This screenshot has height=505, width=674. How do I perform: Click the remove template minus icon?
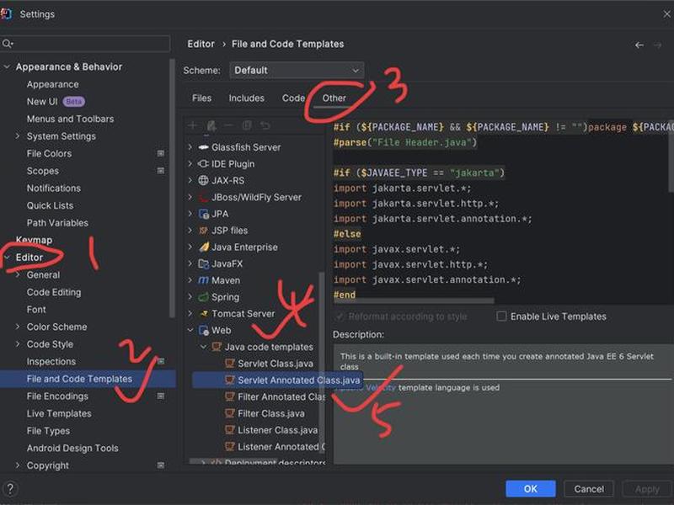(228, 125)
